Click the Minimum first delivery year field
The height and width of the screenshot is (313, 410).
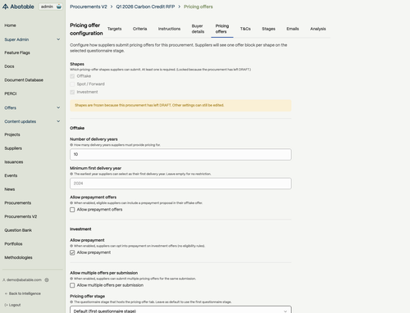[x=180, y=184]
